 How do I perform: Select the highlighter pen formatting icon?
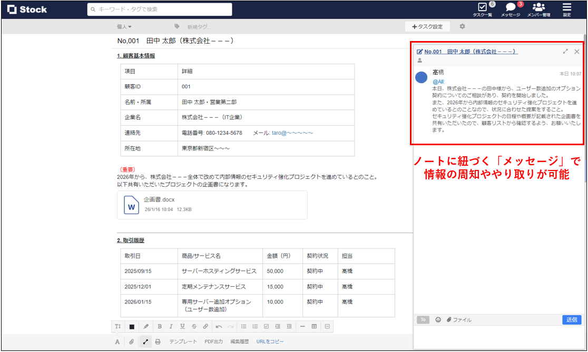145,326
